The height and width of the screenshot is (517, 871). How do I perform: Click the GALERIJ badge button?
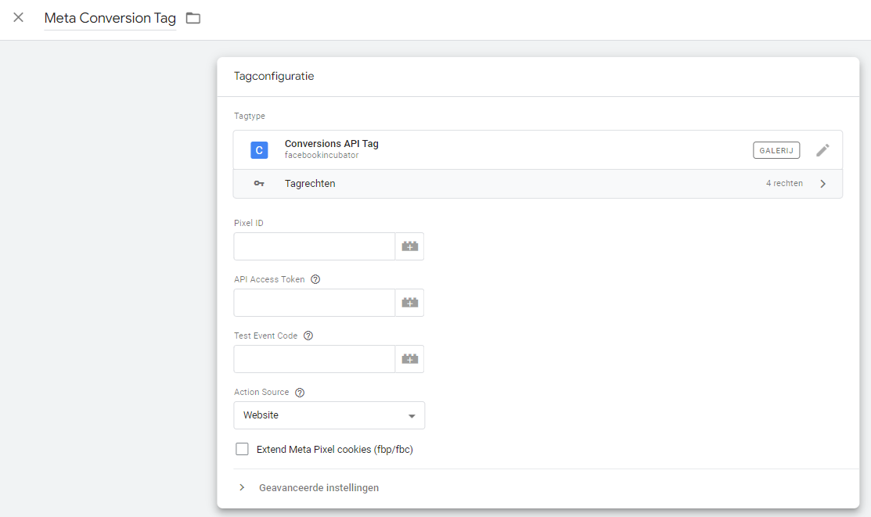(776, 150)
